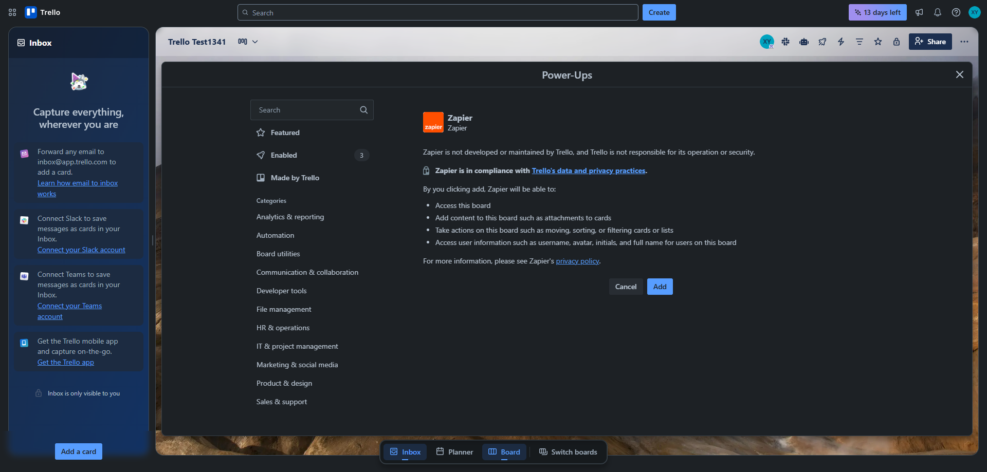987x472 pixels.
Task: Open Marketing & social media category
Action: (x=297, y=365)
